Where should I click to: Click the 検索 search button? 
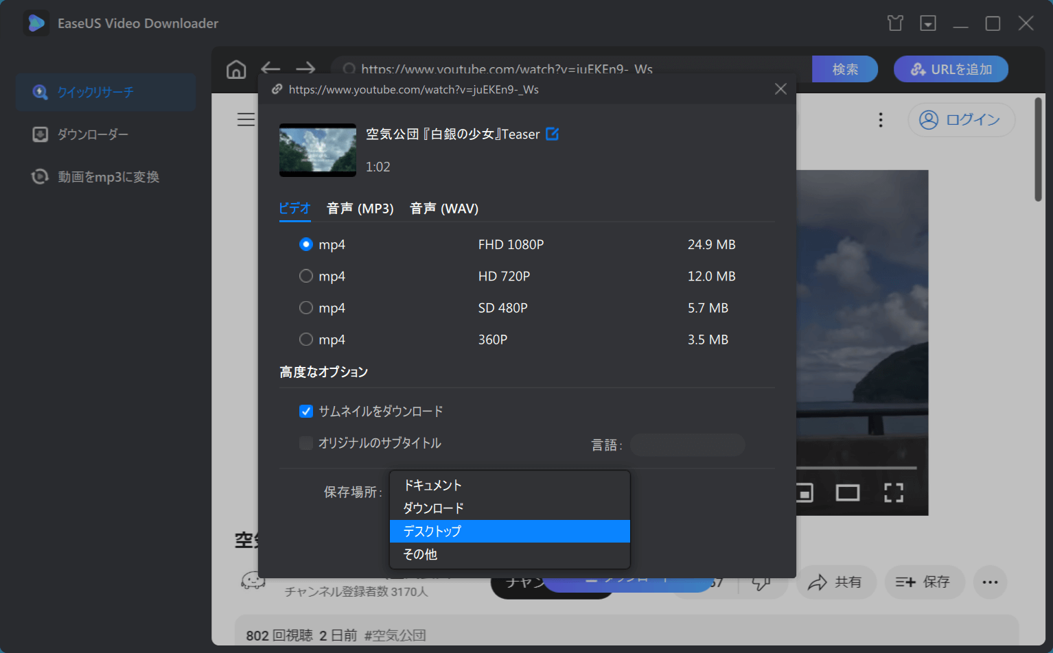(845, 69)
